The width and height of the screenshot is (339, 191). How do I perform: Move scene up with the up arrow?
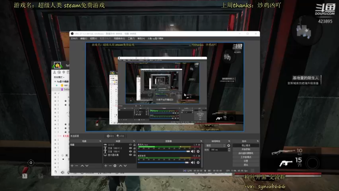tap(82, 166)
